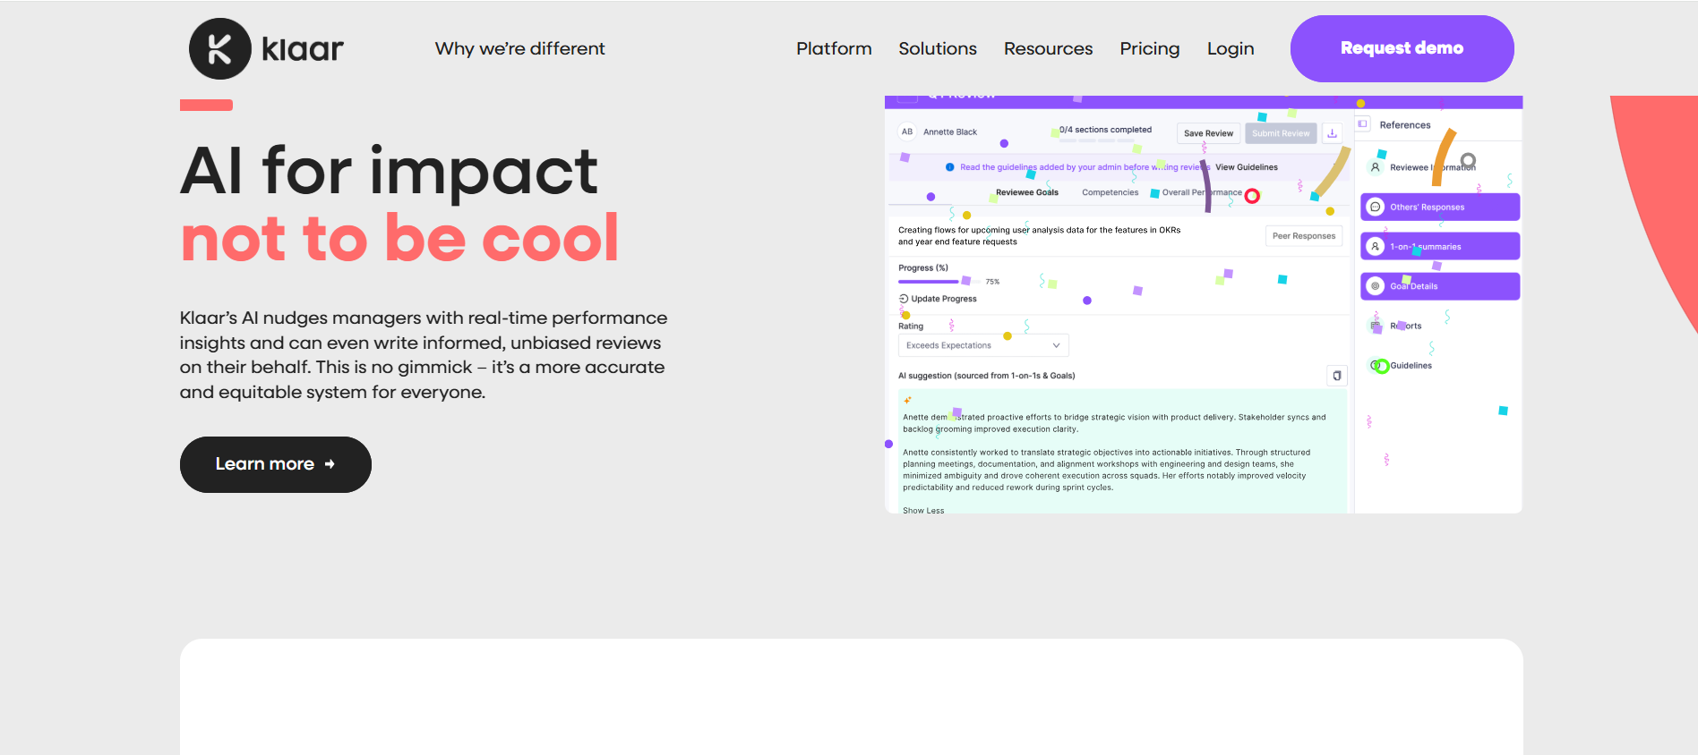
Task: Go to the Pricing page
Action: pos(1149,49)
